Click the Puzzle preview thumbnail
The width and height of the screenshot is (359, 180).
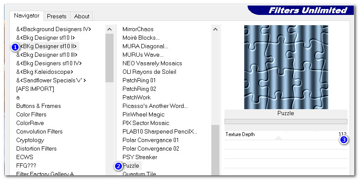pyautogui.click(x=286, y=67)
